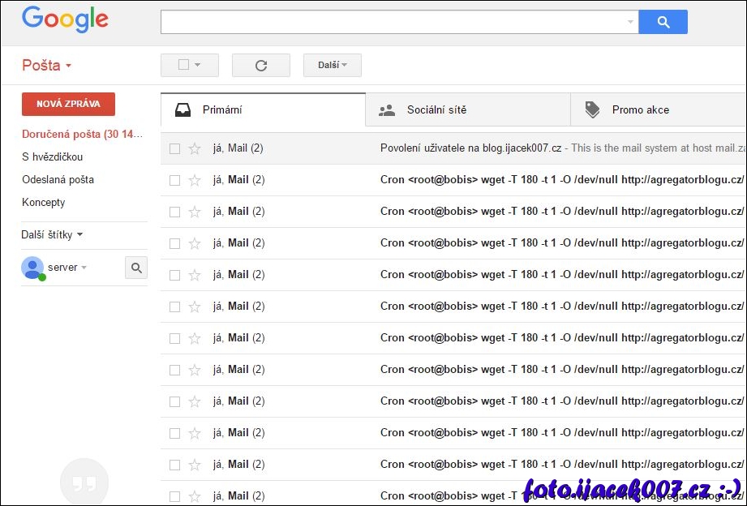Check the box on the second email row
Screen dimensions: 747x506
[x=174, y=180]
